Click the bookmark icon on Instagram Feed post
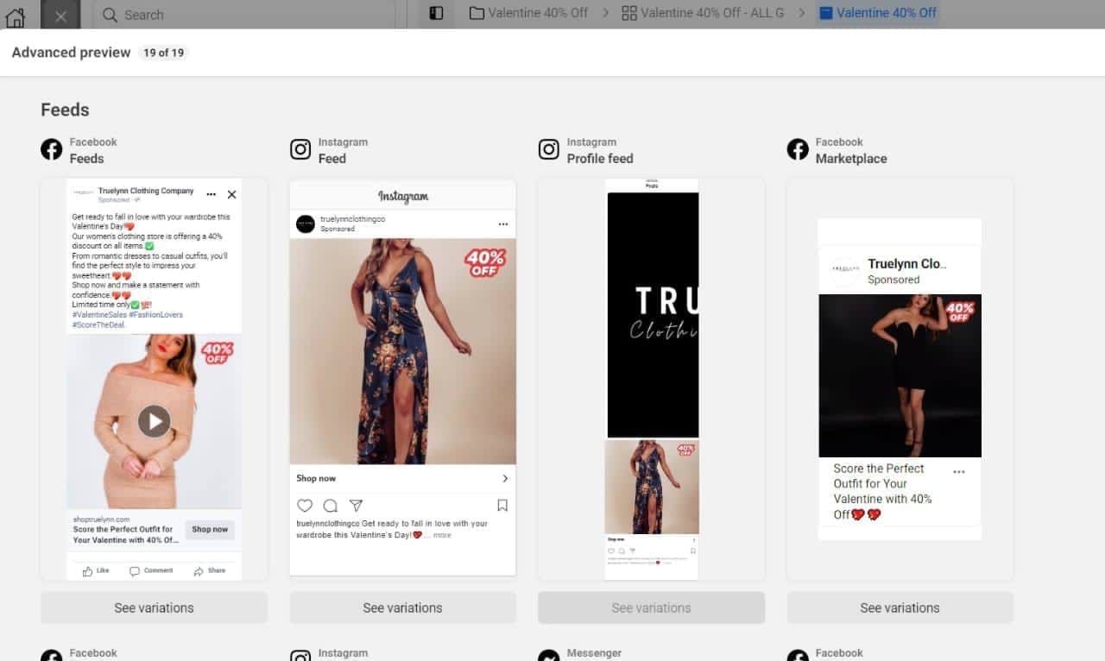The image size is (1105, 661). [x=502, y=506]
